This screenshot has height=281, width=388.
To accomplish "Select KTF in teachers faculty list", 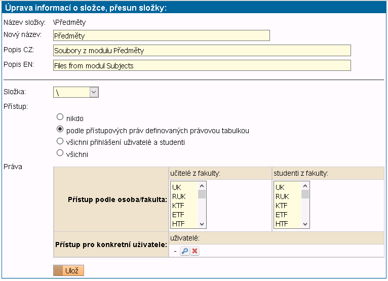I will (183, 206).
